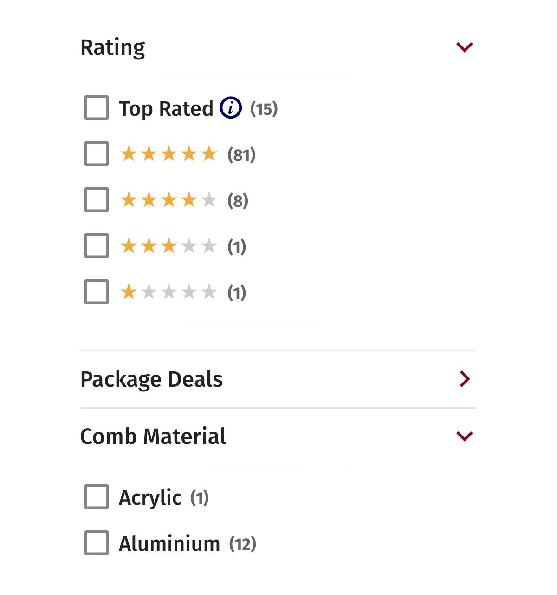557x595 pixels.
Task: Tick the Aluminium checkbox
Action: click(x=97, y=543)
